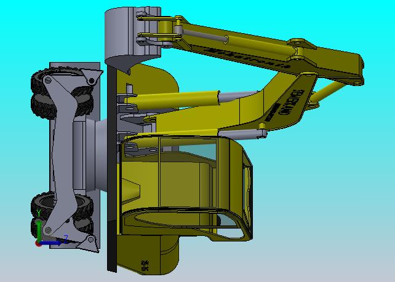The height and width of the screenshot is (282, 395).
Task: Select the engraved lettering on the upper boom
Action: pyautogui.click(x=248, y=58)
